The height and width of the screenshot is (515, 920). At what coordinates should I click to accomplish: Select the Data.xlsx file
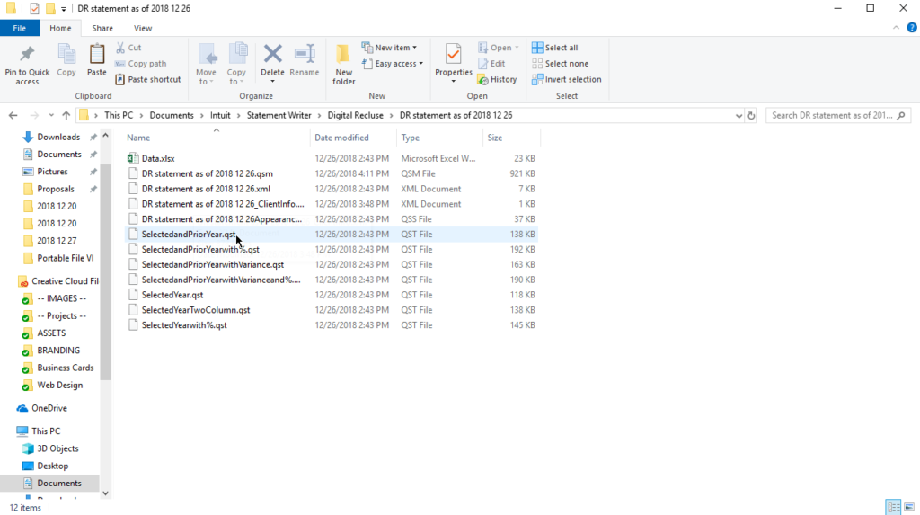pyautogui.click(x=158, y=158)
